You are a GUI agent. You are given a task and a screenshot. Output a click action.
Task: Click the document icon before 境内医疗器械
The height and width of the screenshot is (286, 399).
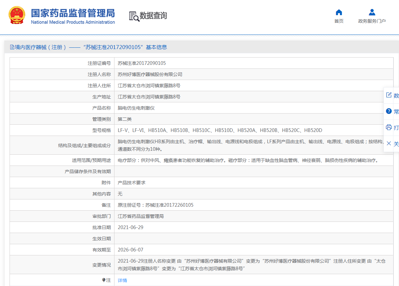click(x=12, y=47)
